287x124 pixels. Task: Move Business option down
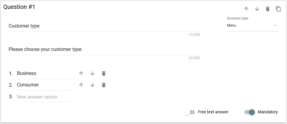click(92, 73)
